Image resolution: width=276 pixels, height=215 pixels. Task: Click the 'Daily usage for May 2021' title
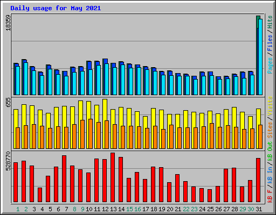coord(56,8)
